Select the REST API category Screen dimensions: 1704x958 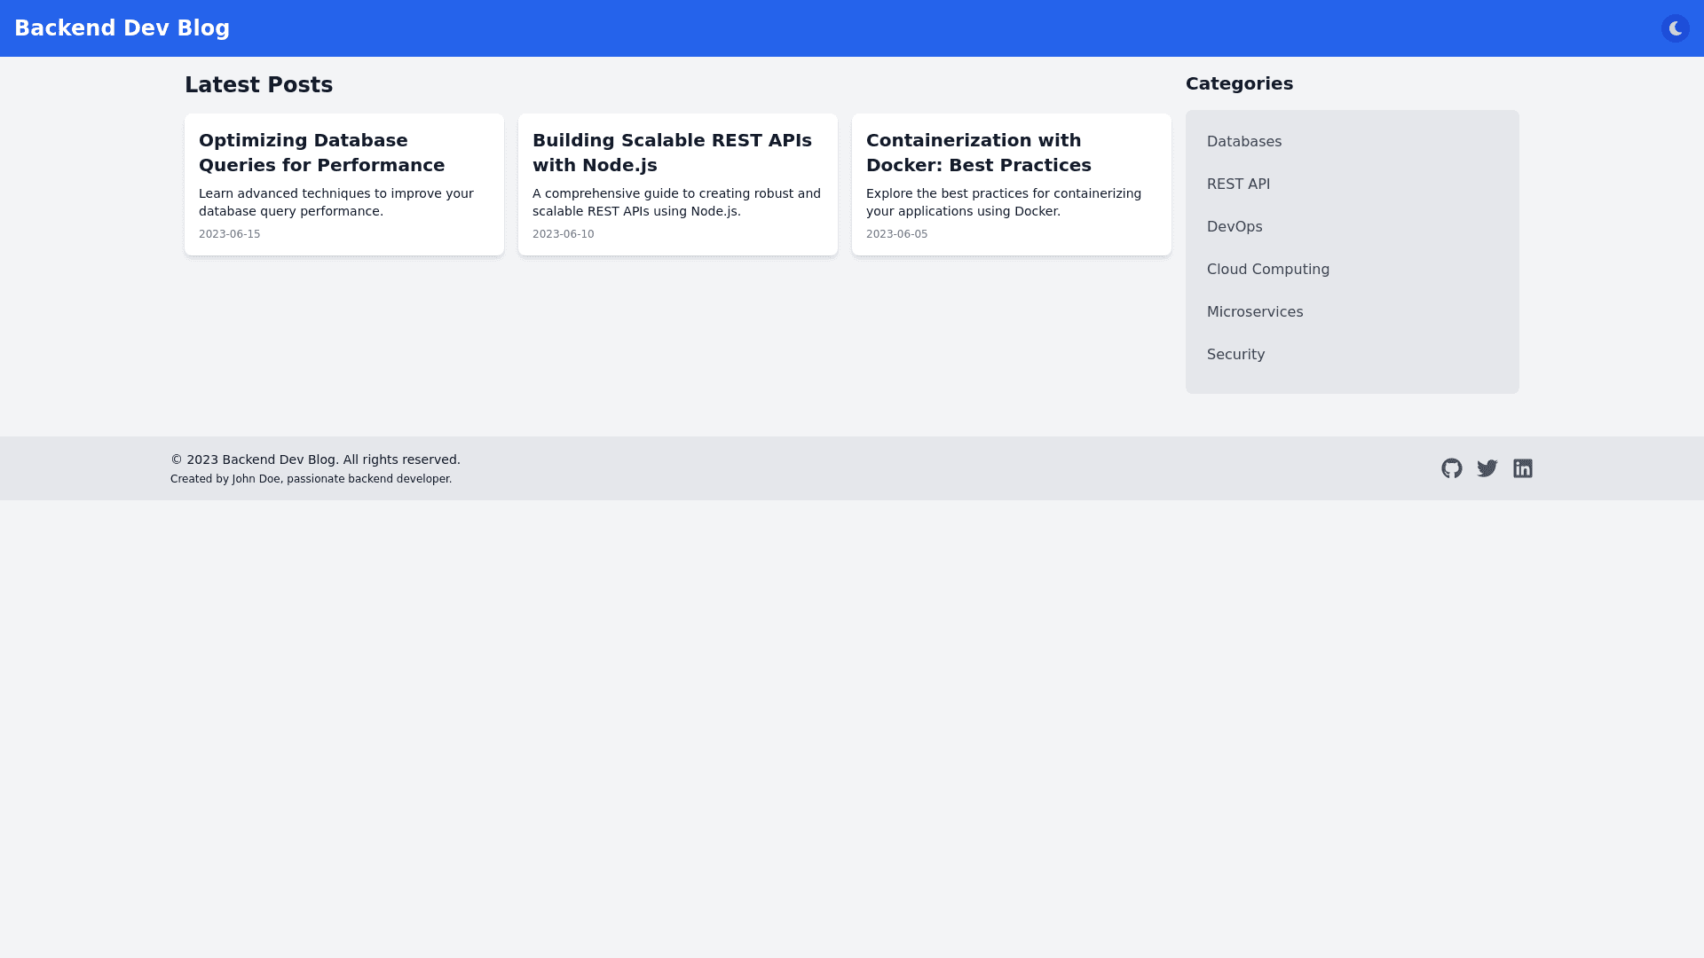(x=1238, y=185)
